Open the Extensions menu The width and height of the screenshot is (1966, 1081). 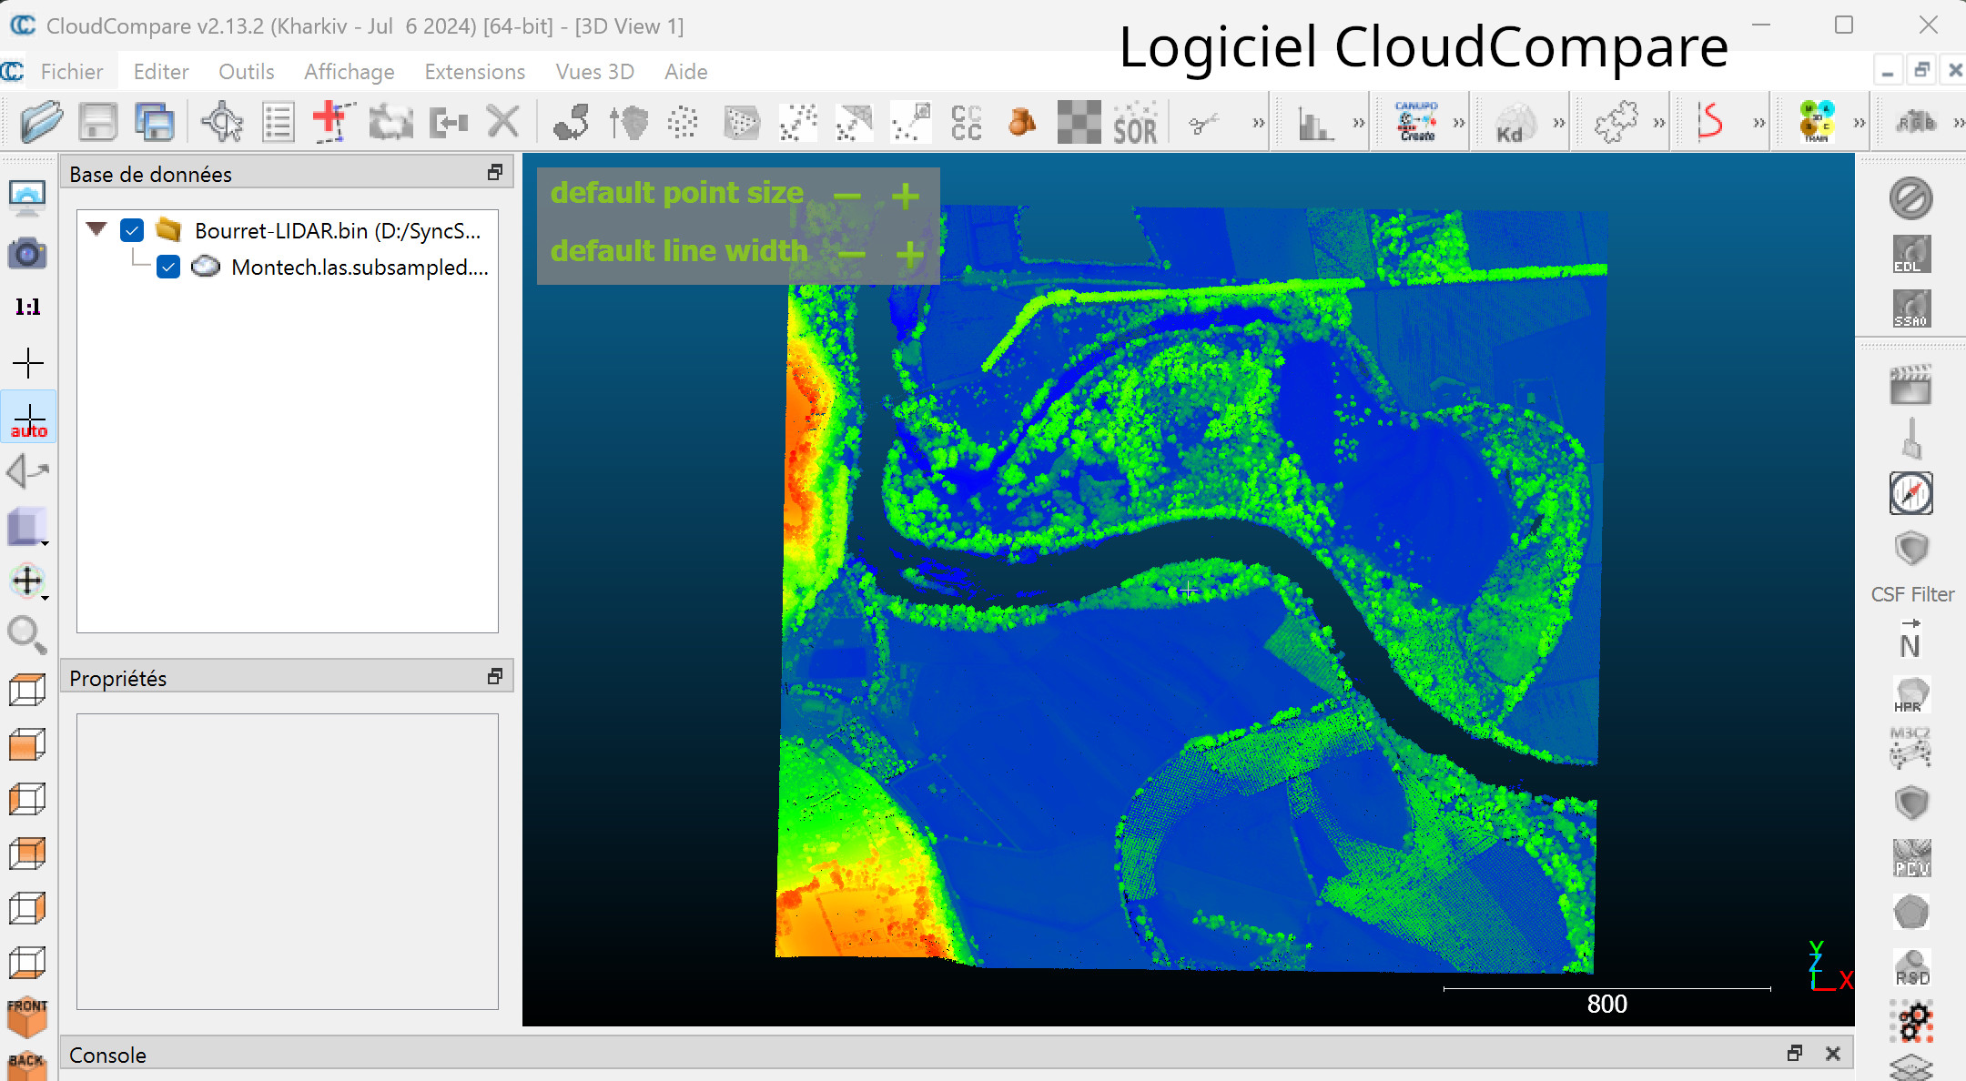click(x=475, y=72)
